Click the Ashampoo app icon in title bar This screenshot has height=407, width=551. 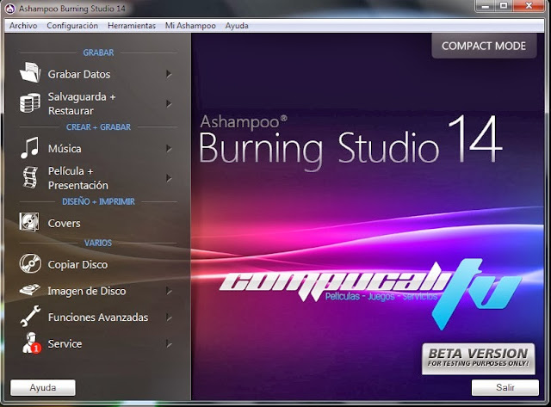pos(10,9)
